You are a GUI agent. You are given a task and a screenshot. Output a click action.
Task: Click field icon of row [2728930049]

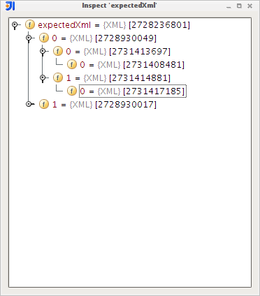pyautogui.click(x=44, y=38)
